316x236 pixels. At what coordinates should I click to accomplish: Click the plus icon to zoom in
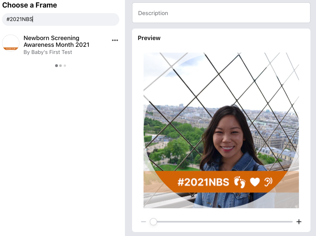(x=299, y=222)
